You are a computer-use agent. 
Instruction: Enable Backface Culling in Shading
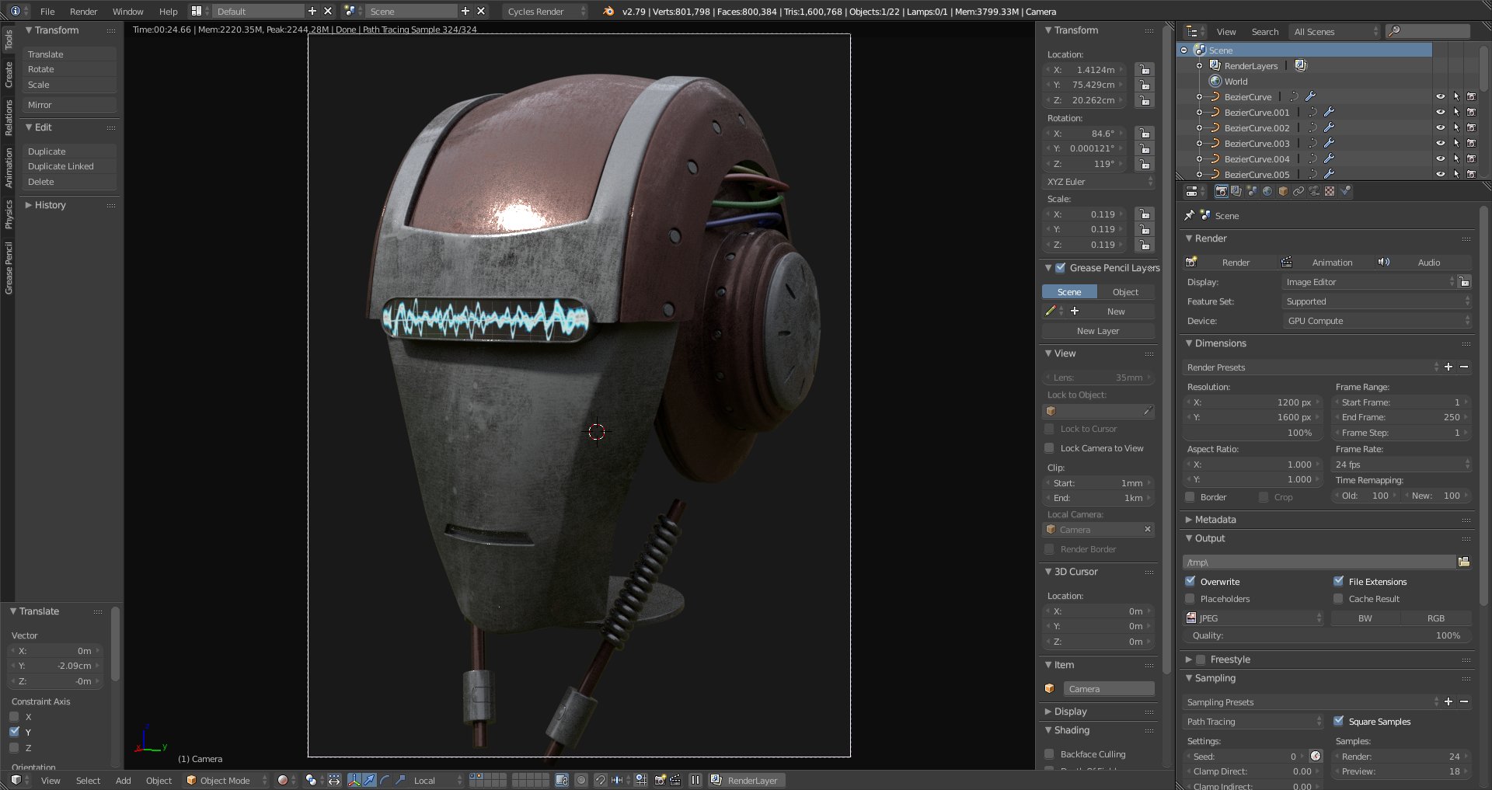[x=1049, y=754]
